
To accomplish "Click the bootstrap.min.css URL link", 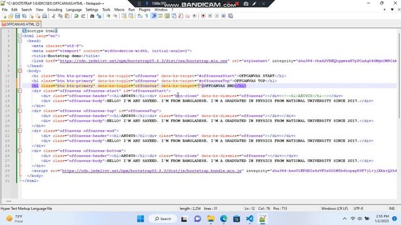I will coord(143,61).
